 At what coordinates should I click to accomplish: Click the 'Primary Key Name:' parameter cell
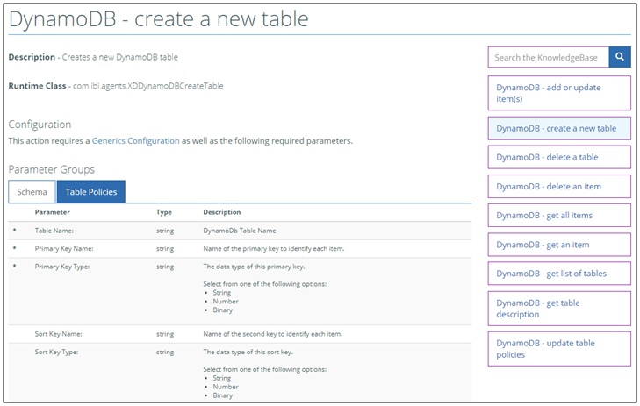click(64, 249)
